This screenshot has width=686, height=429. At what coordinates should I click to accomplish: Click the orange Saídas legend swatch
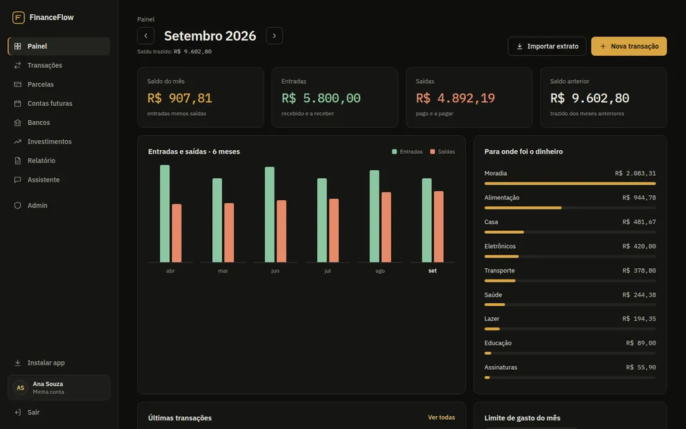click(432, 152)
